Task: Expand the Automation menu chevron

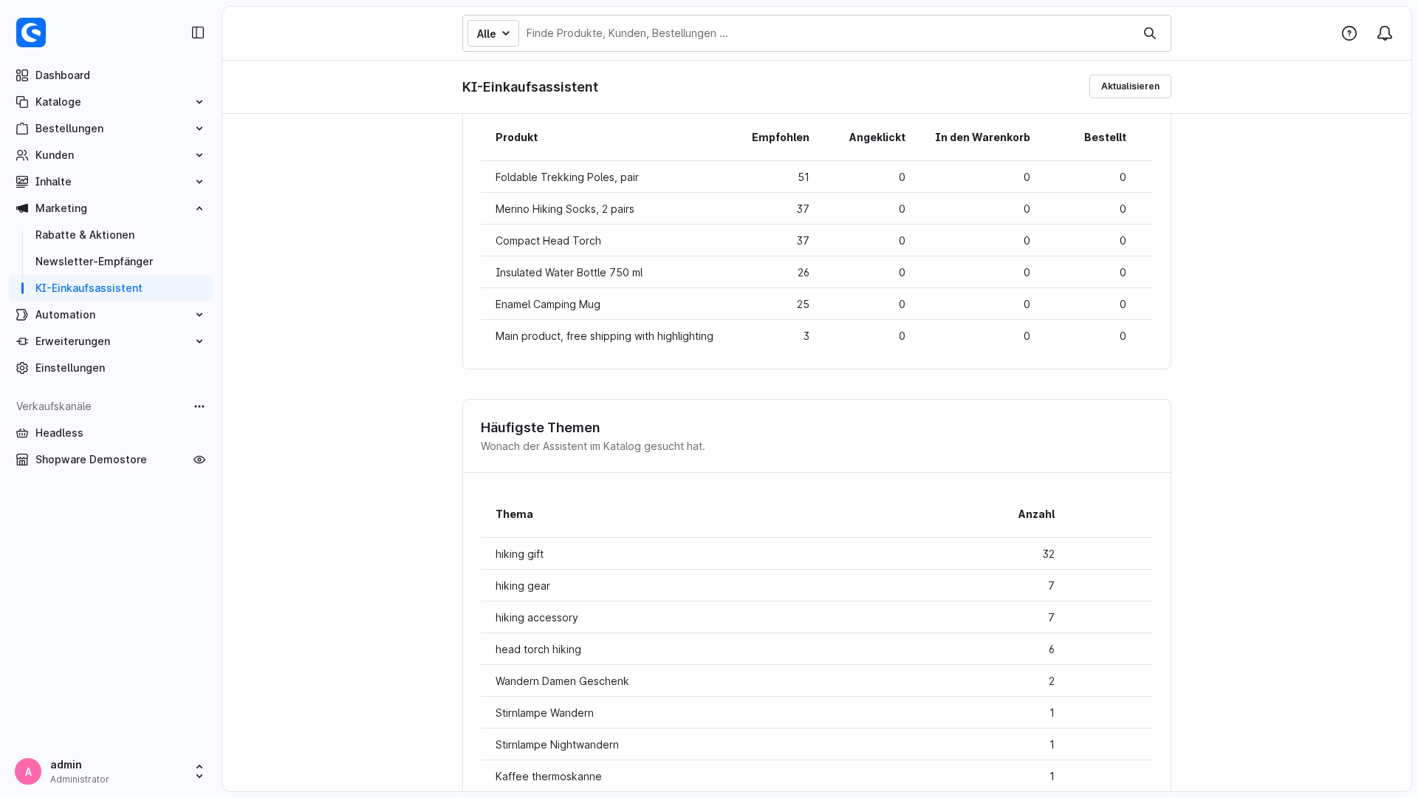Action: pos(199,315)
